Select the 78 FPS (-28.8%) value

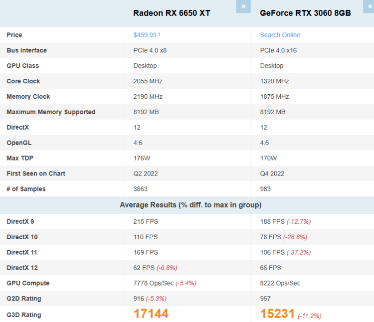tap(284, 237)
